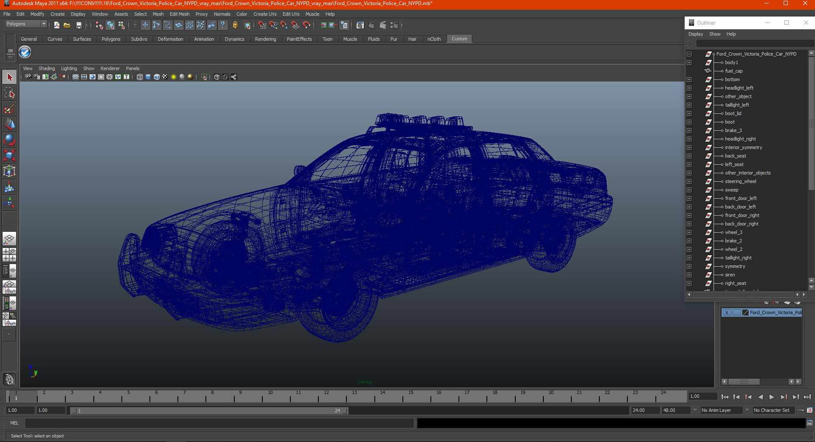Screen dimensions: 815x442
Task: Toggle film gate icon in viewport toolbar
Action: click(x=84, y=77)
